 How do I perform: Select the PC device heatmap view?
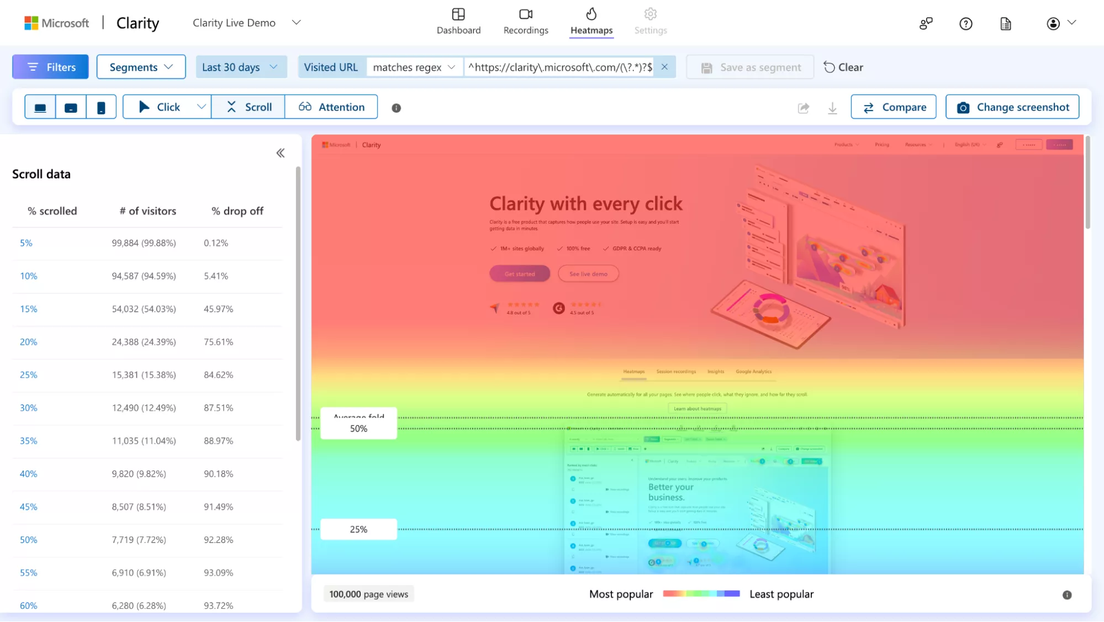pos(40,107)
